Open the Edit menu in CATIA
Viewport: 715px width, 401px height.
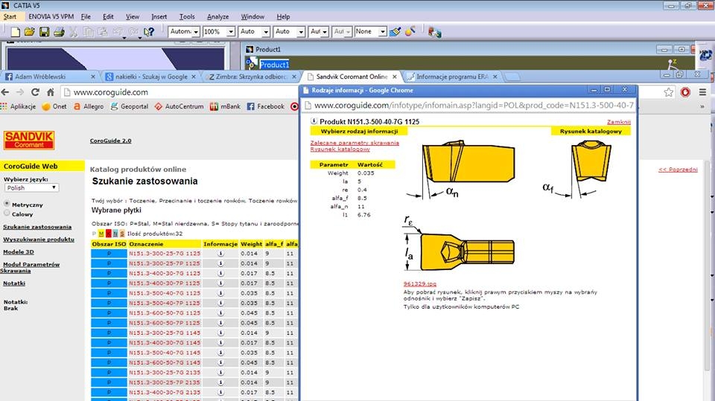(x=108, y=16)
